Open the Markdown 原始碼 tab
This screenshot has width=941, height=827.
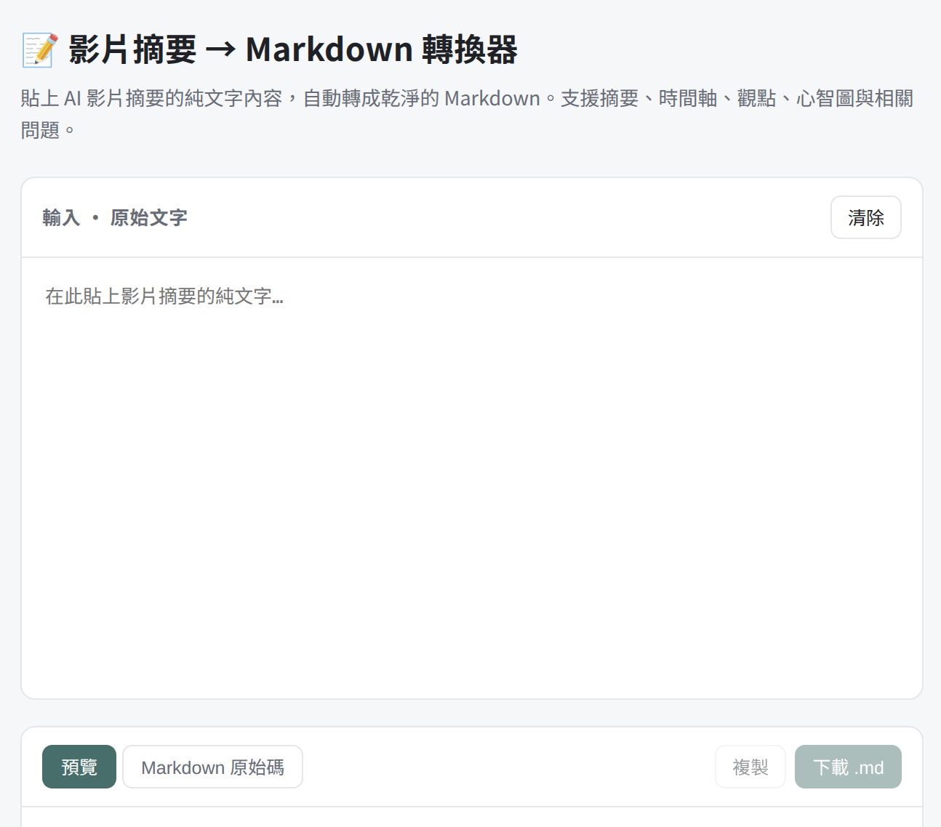tap(212, 767)
